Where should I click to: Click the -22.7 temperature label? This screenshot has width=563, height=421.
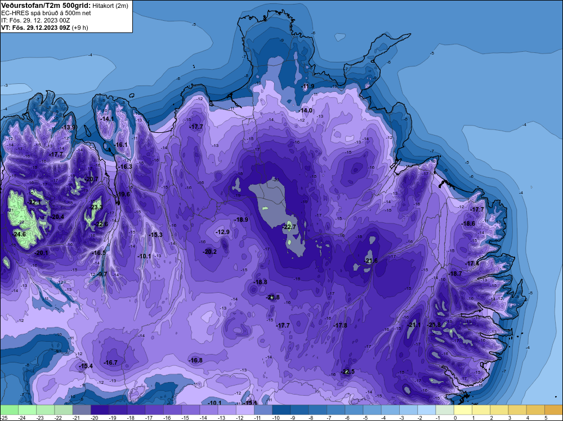(289, 227)
